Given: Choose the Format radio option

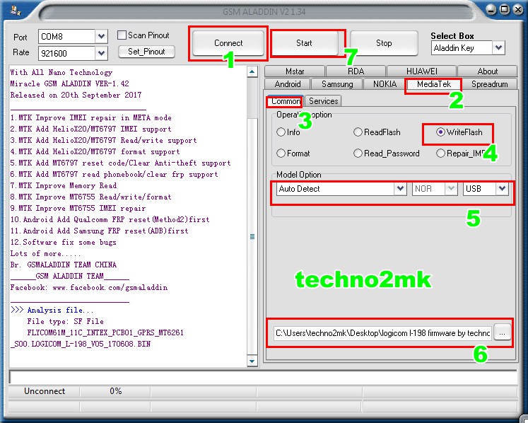Looking at the screenshot, I should coord(281,153).
